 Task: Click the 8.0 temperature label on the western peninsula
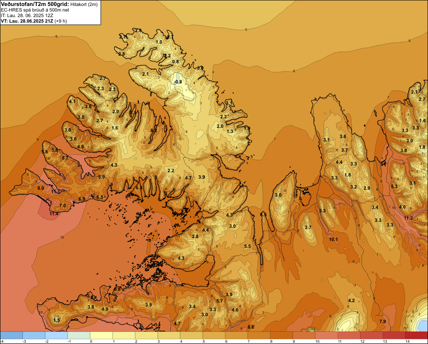point(41,188)
